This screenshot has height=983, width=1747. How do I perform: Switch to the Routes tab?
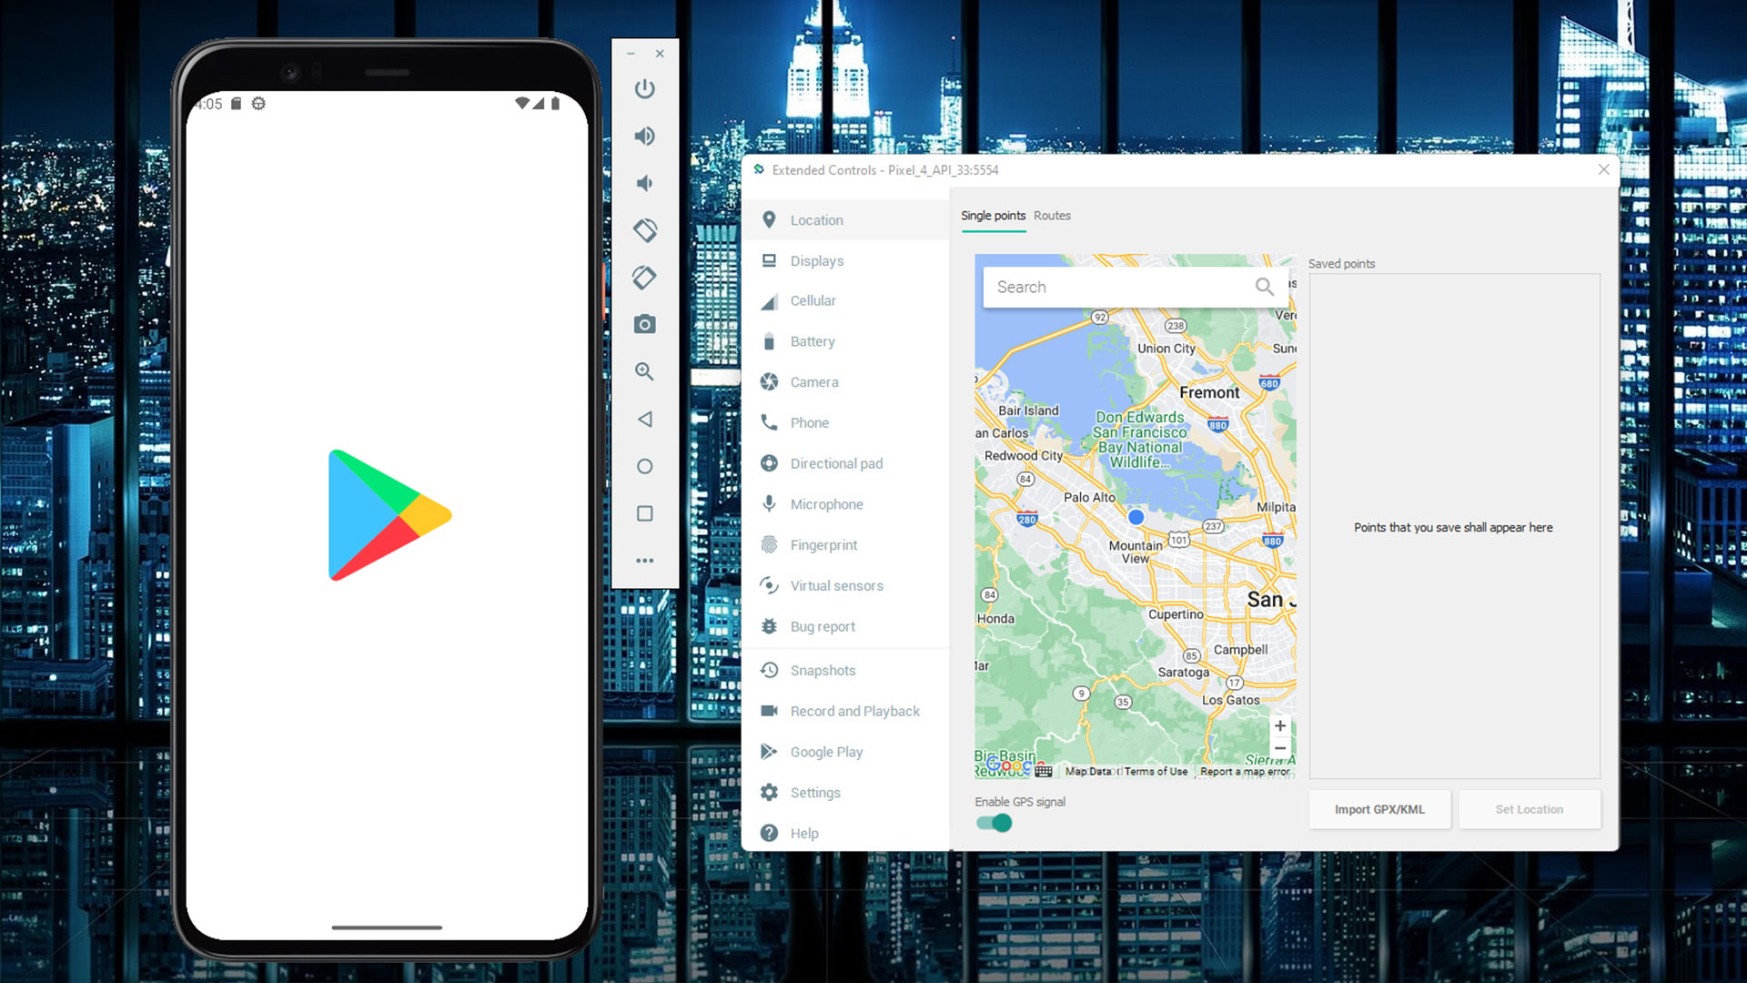1051,215
